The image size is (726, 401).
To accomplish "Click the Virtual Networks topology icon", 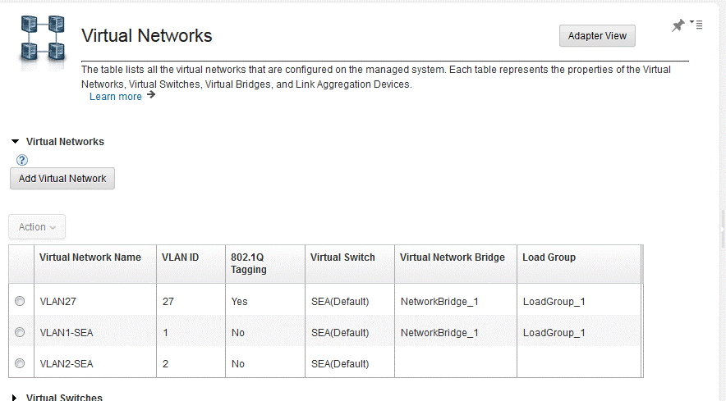I will [44, 39].
